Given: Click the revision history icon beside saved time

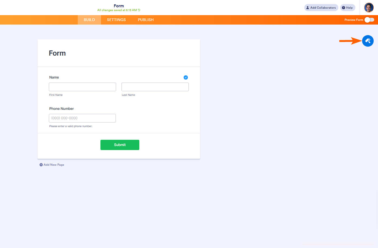Looking at the screenshot, I should click(x=139, y=10).
